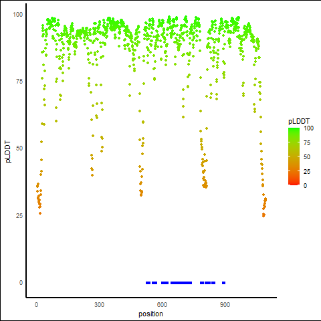Click the 300 tick on x-axis
The image size is (321, 321).
click(x=99, y=305)
